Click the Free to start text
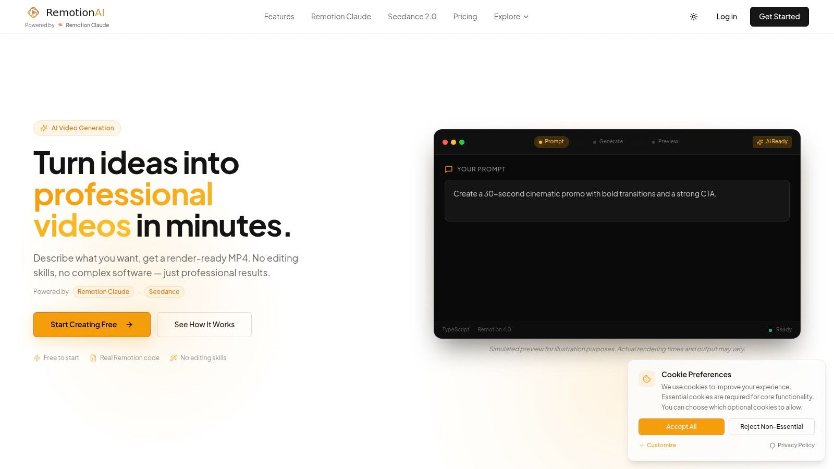 point(62,358)
